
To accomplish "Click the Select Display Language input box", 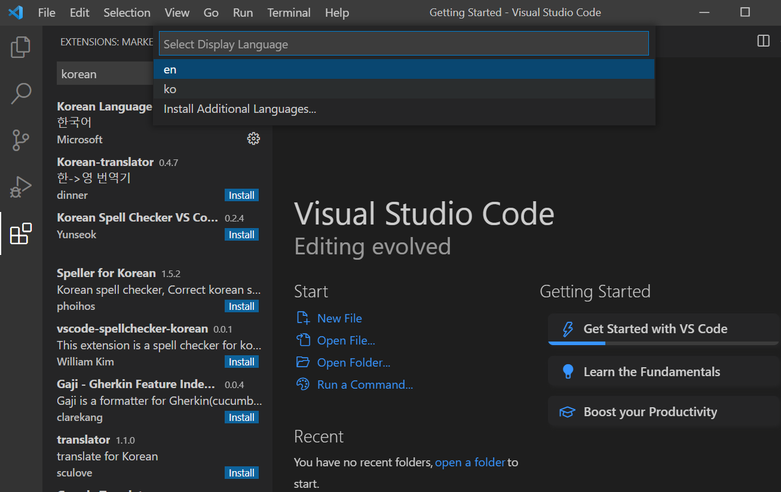I will tap(404, 44).
